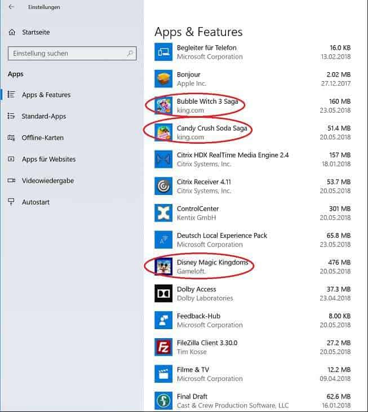Click the Dolby Laboratories publisher text
This screenshot has height=412, width=368.
click(205, 298)
